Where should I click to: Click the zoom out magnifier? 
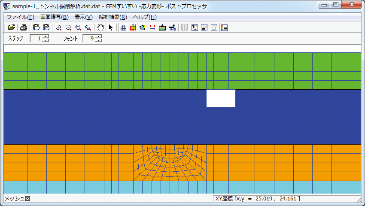68,28
